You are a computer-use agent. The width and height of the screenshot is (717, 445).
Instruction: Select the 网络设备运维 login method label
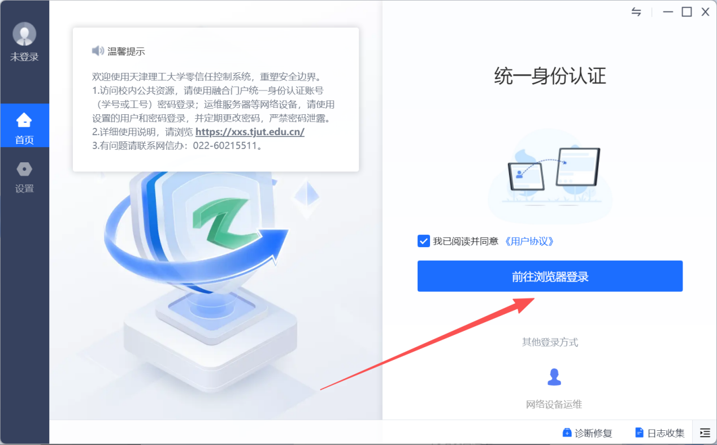coord(554,404)
